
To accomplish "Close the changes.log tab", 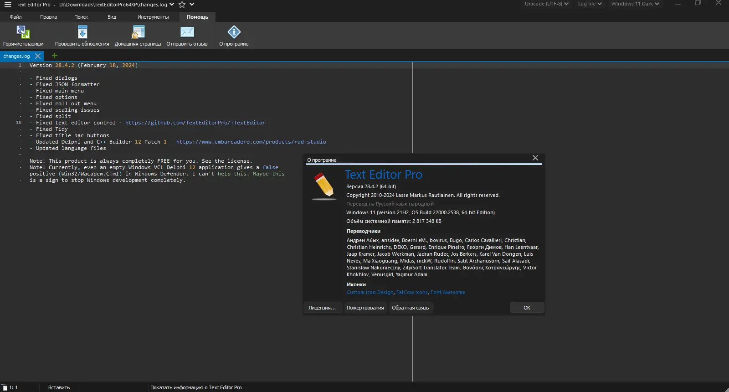I will (x=38, y=56).
